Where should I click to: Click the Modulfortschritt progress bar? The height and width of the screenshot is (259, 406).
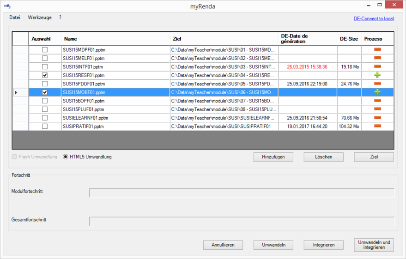(x=241, y=193)
